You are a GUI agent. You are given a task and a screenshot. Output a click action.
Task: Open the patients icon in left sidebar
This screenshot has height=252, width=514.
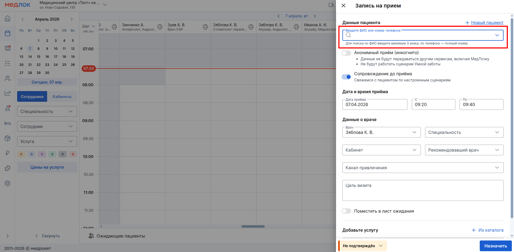(x=7, y=78)
